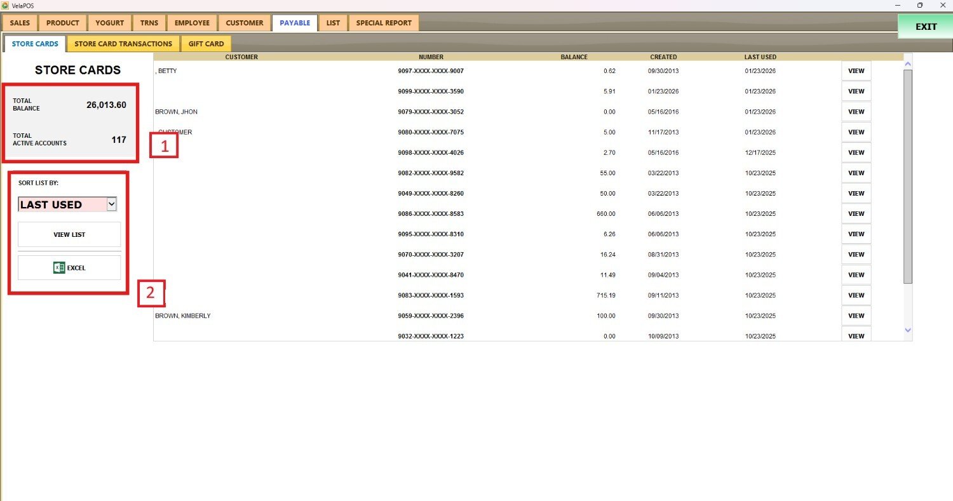Open the SPECIAL REPORT menu tab
The height and width of the screenshot is (501, 953).
(x=383, y=23)
